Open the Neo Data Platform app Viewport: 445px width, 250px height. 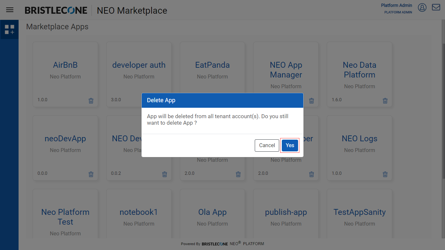coord(360,70)
